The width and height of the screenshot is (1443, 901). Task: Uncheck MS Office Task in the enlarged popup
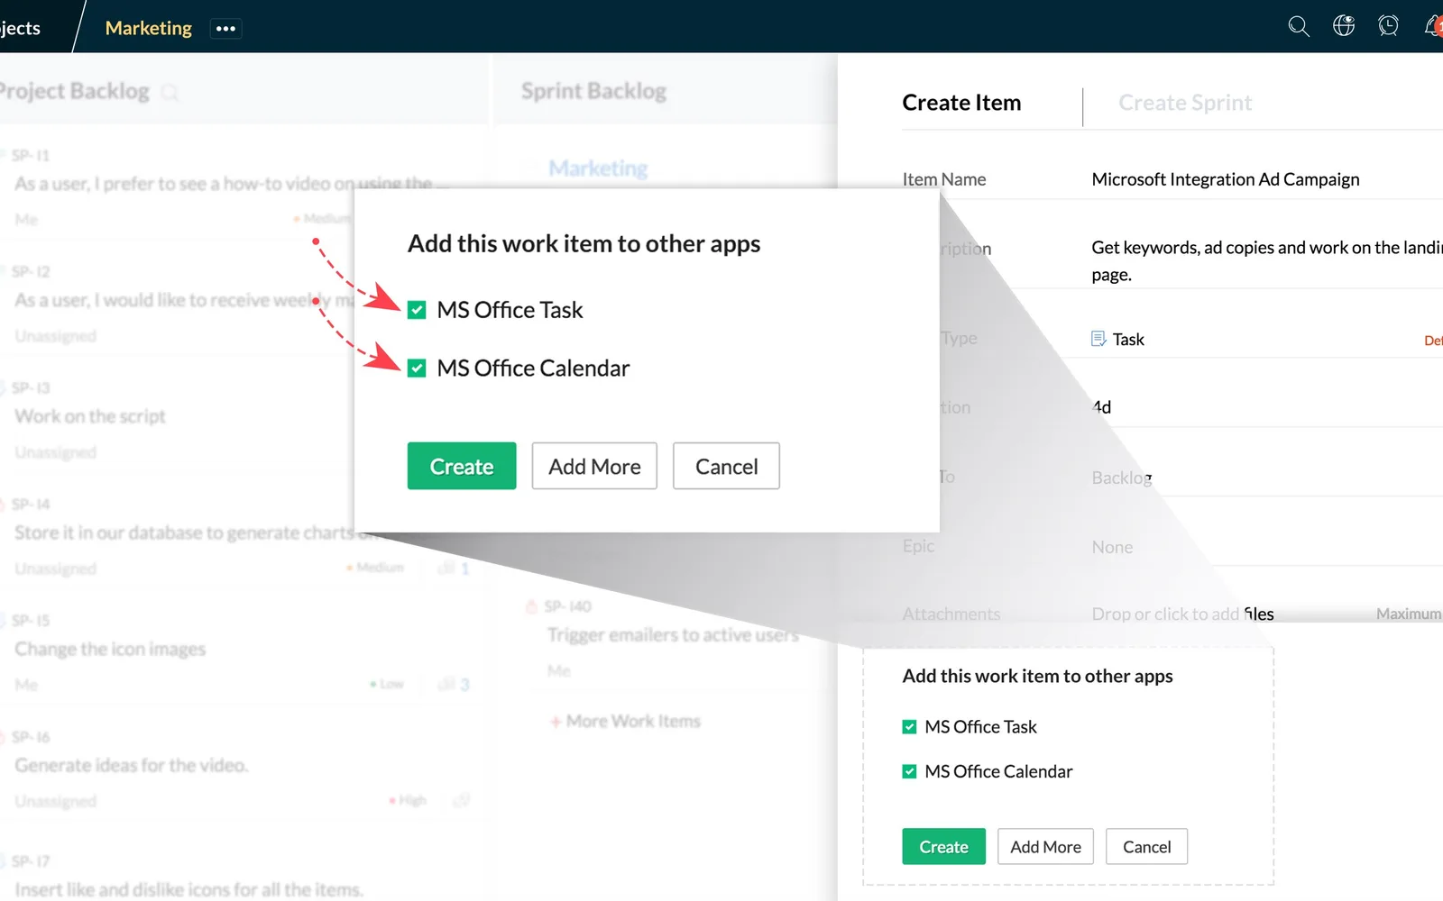(417, 310)
